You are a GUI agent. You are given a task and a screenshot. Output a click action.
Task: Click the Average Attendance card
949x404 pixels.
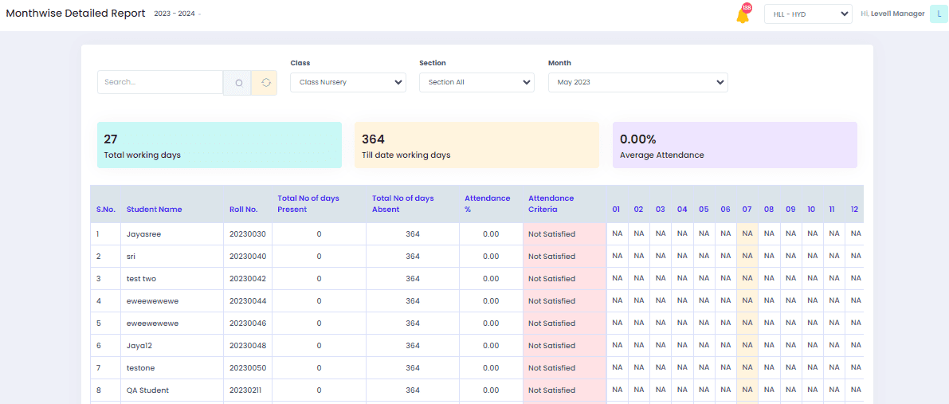pos(735,145)
